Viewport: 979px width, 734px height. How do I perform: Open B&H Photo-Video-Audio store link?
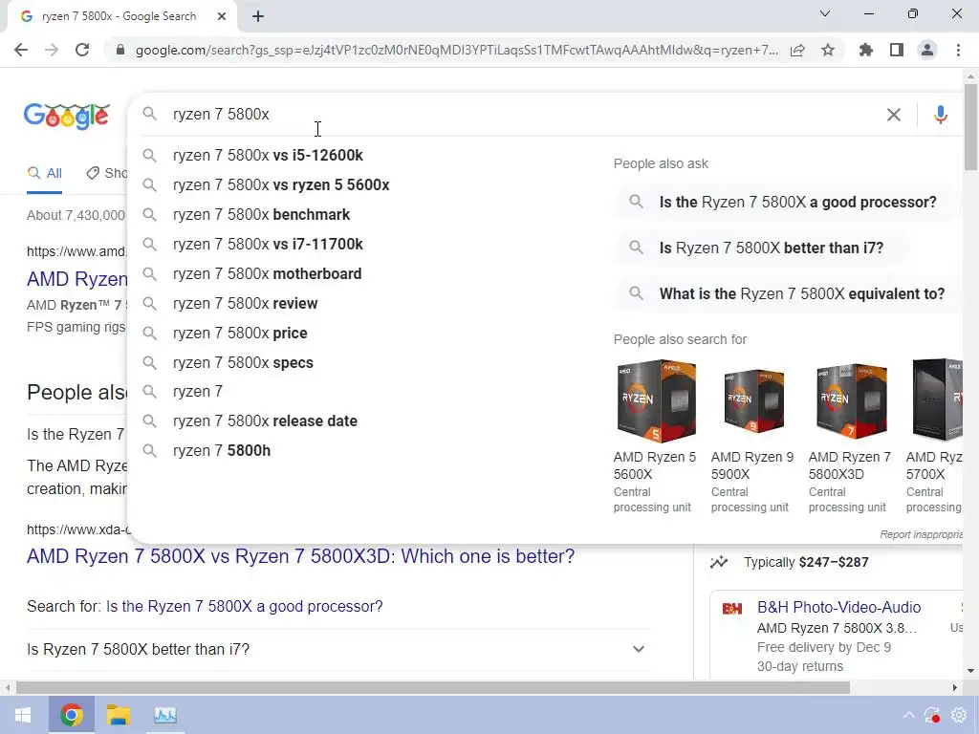coord(838,607)
